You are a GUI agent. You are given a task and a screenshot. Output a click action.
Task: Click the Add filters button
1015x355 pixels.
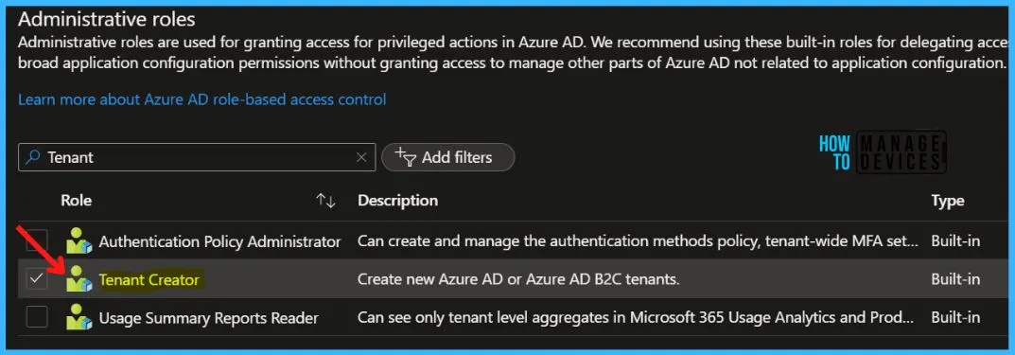(448, 157)
